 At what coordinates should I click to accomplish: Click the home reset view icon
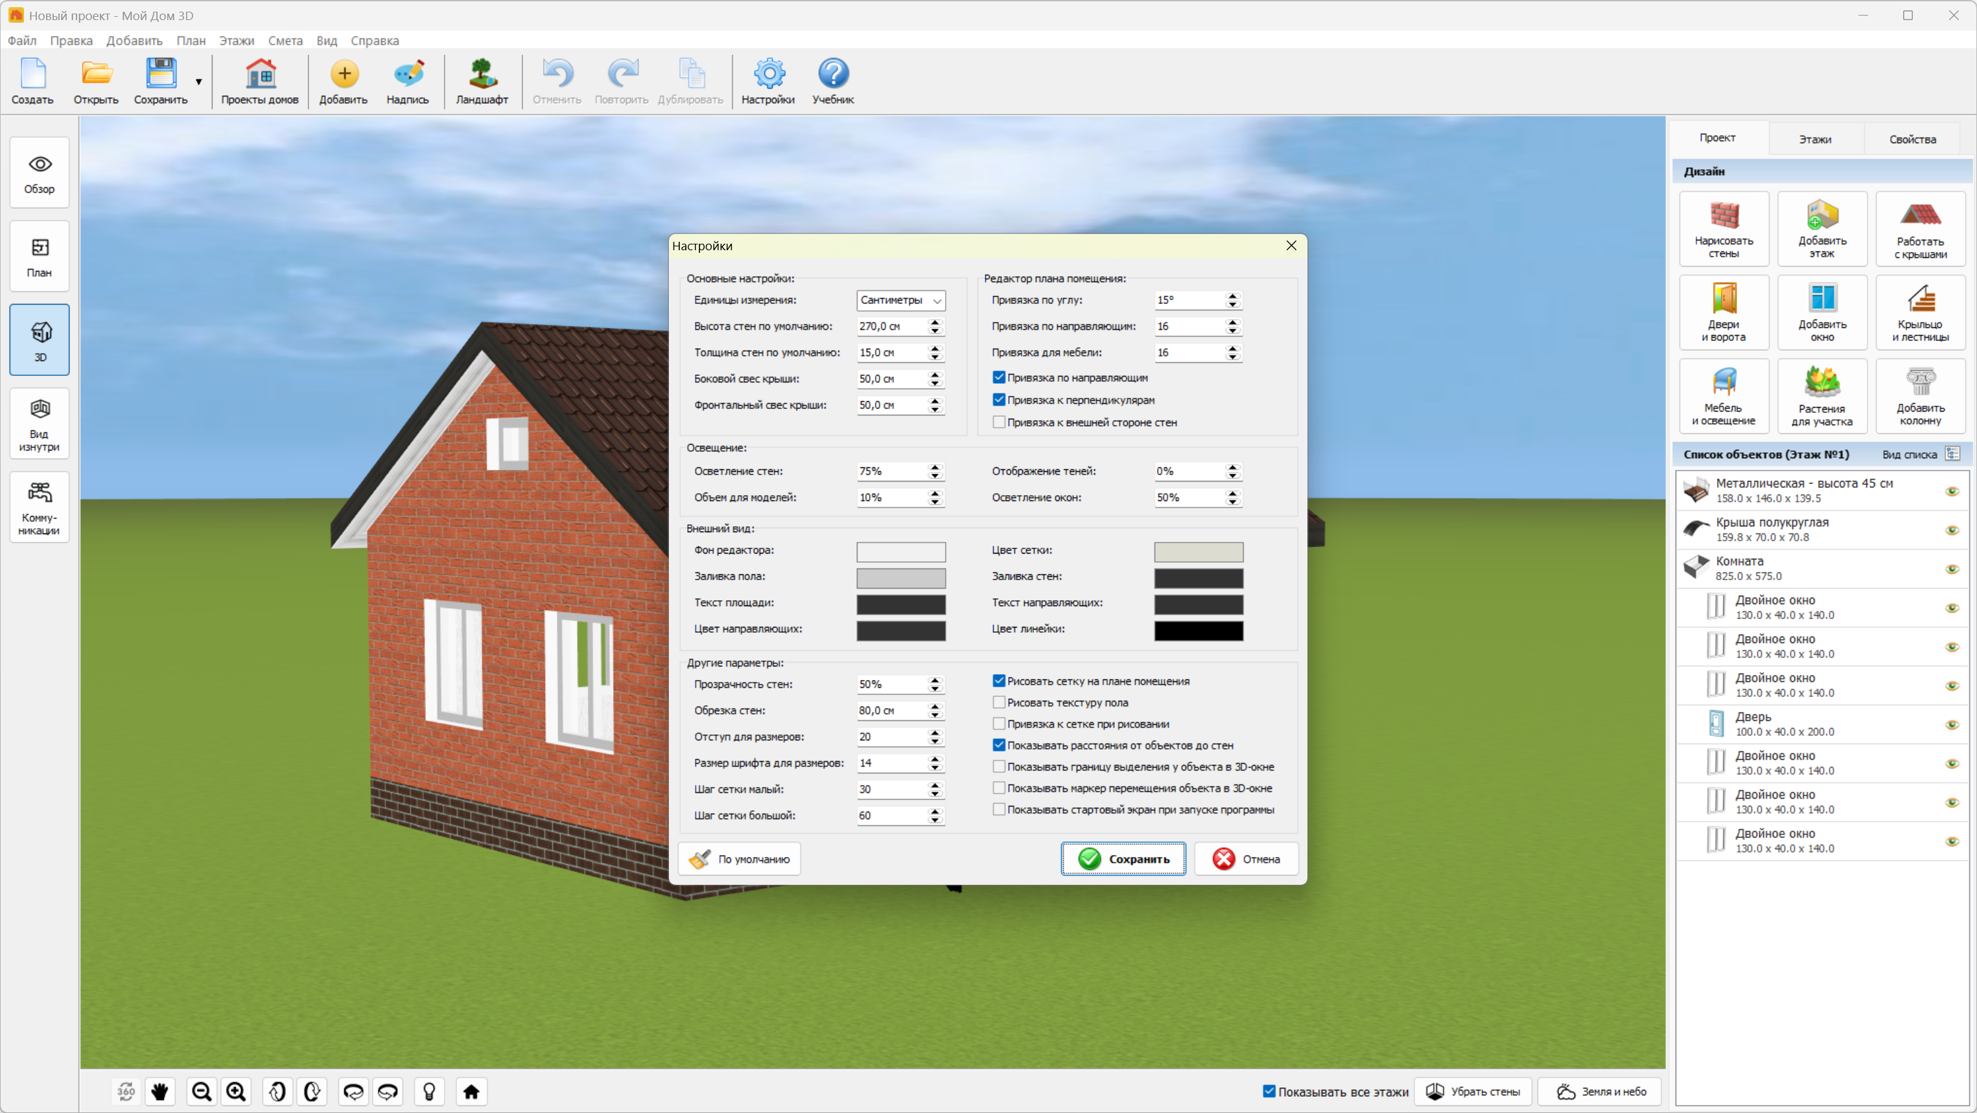click(x=471, y=1091)
